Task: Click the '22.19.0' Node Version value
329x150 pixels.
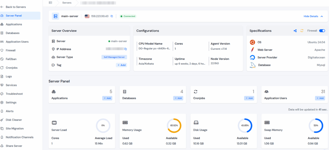Action: 215,64
